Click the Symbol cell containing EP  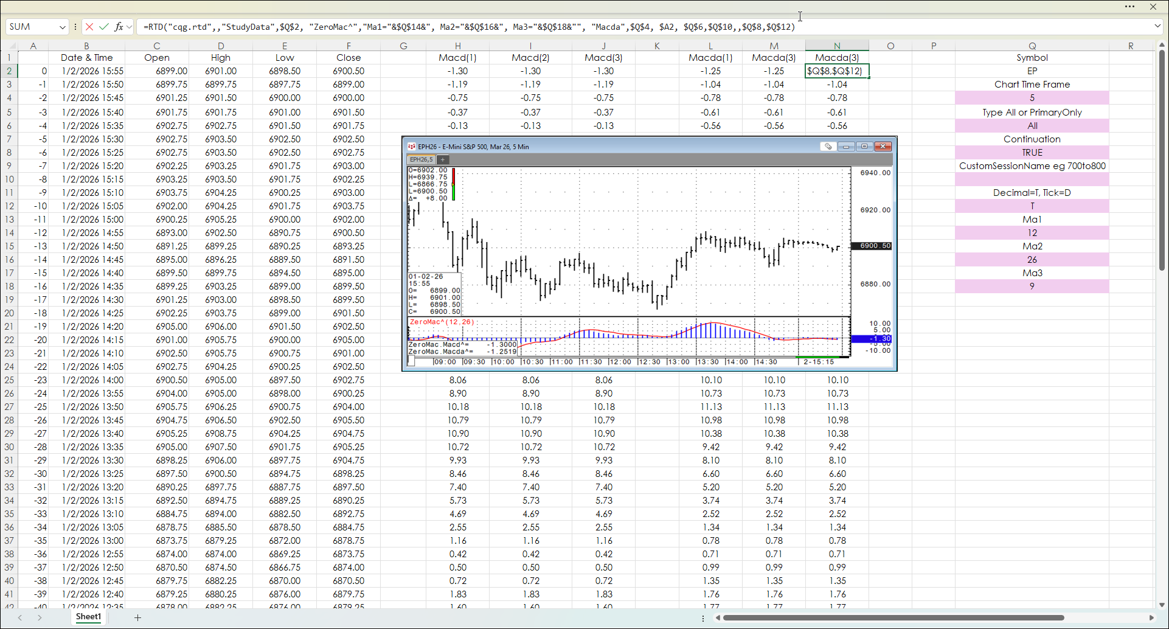pyautogui.click(x=1032, y=71)
